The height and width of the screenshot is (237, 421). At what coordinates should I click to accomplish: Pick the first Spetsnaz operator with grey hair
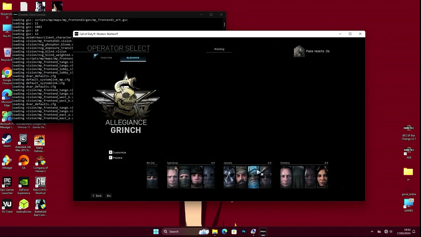click(173, 177)
